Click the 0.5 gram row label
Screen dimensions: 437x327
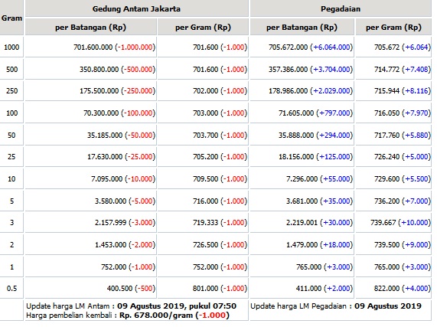tap(11, 288)
